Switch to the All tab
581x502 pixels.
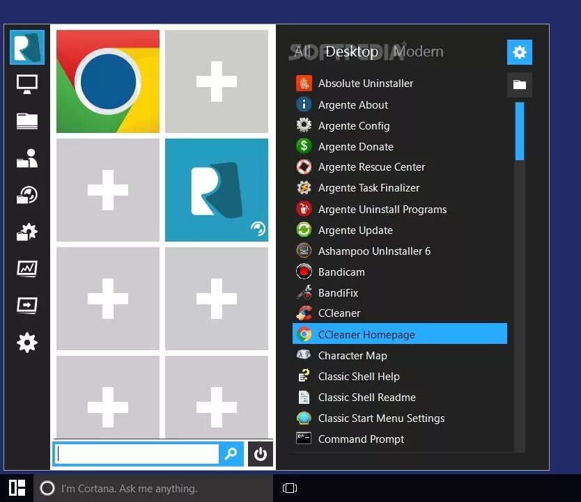pos(304,52)
